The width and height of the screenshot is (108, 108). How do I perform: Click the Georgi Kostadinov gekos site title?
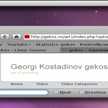coord(59,67)
